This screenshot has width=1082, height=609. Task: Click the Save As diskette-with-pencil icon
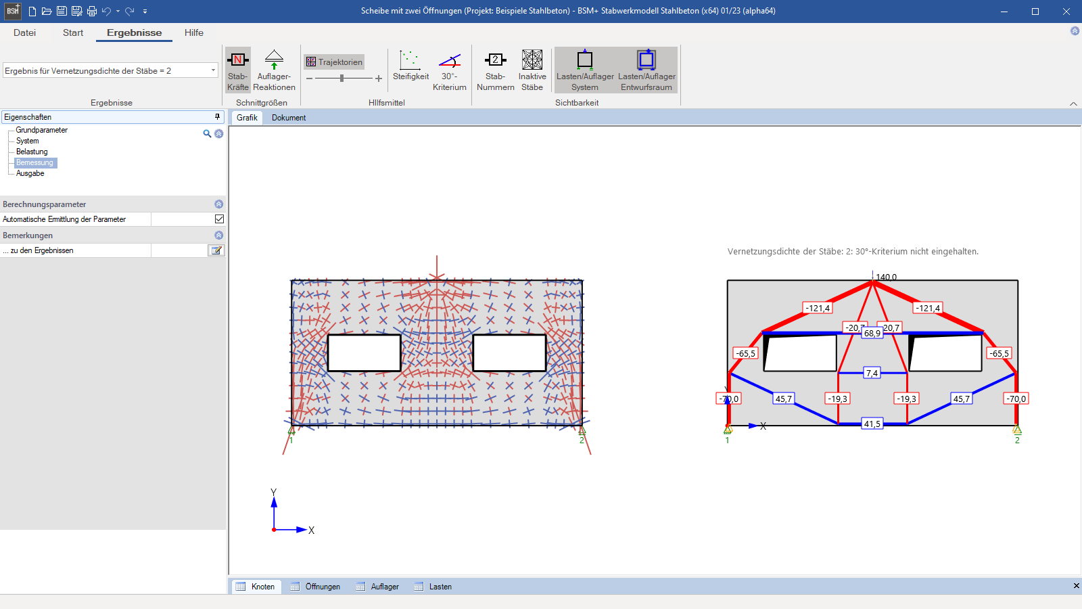click(x=76, y=11)
